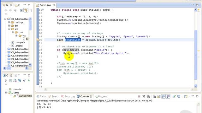Toggle Link with Editor in Navigator
The image size is (202, 113).
[x=26, y=10]
